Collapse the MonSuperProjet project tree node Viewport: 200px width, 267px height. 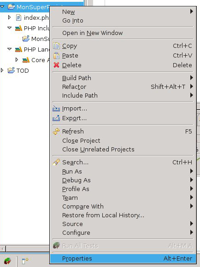2,7
